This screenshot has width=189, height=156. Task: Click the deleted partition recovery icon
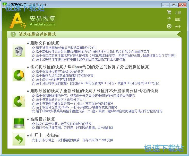19,101
